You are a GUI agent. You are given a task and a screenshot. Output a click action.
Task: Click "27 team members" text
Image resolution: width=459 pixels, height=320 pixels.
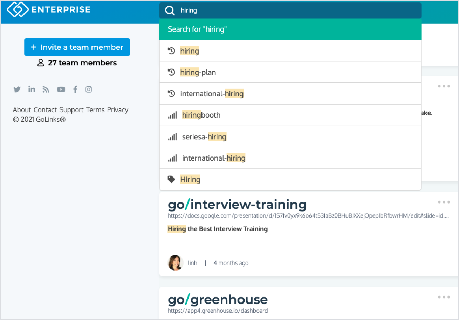tap(82, 63)
